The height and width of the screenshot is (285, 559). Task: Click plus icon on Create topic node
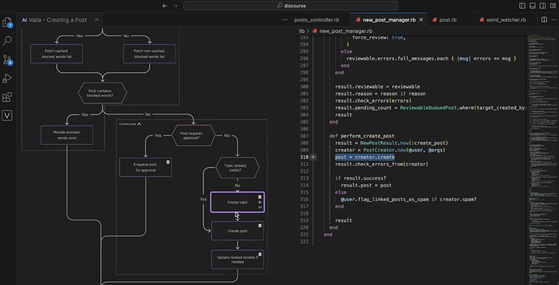[260, 202]
